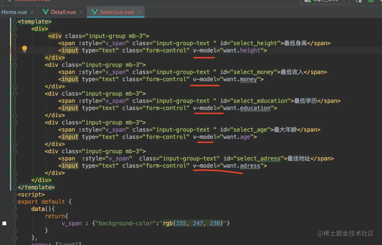382x245 pixels.
Task: Click the 最低学历 span label text
Action: [306, 101]
